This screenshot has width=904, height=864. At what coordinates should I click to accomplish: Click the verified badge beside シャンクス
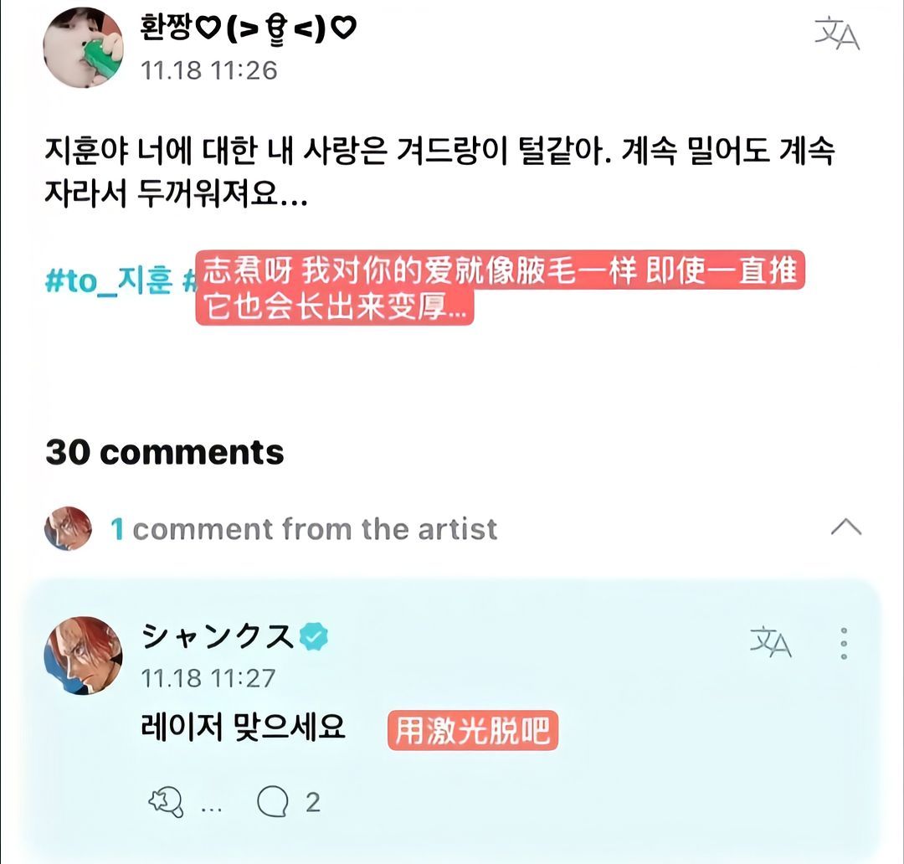[x=315, y=637]
